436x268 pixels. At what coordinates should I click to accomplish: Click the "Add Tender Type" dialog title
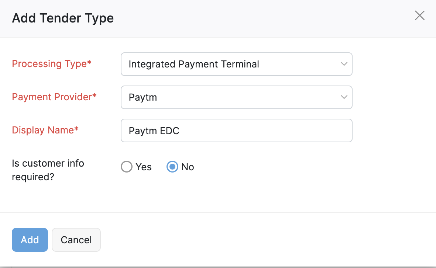(63, 18)
